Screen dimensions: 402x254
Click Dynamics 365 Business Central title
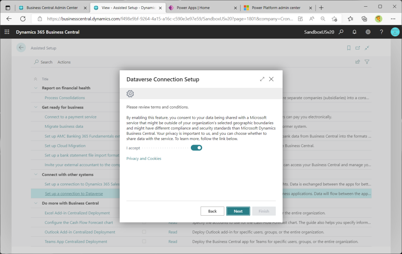click(x=48, y=32)
